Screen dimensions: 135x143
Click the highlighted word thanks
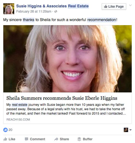[28, 20]
